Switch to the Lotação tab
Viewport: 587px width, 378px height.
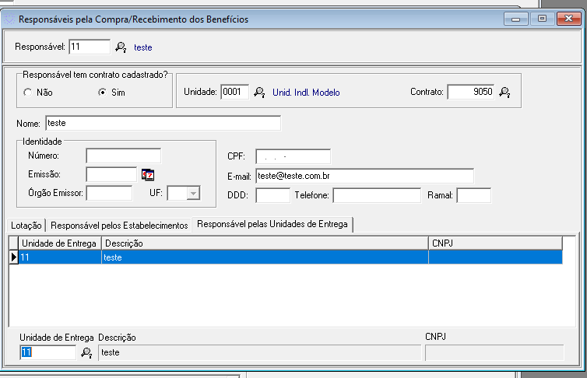[x=26, y=226]
